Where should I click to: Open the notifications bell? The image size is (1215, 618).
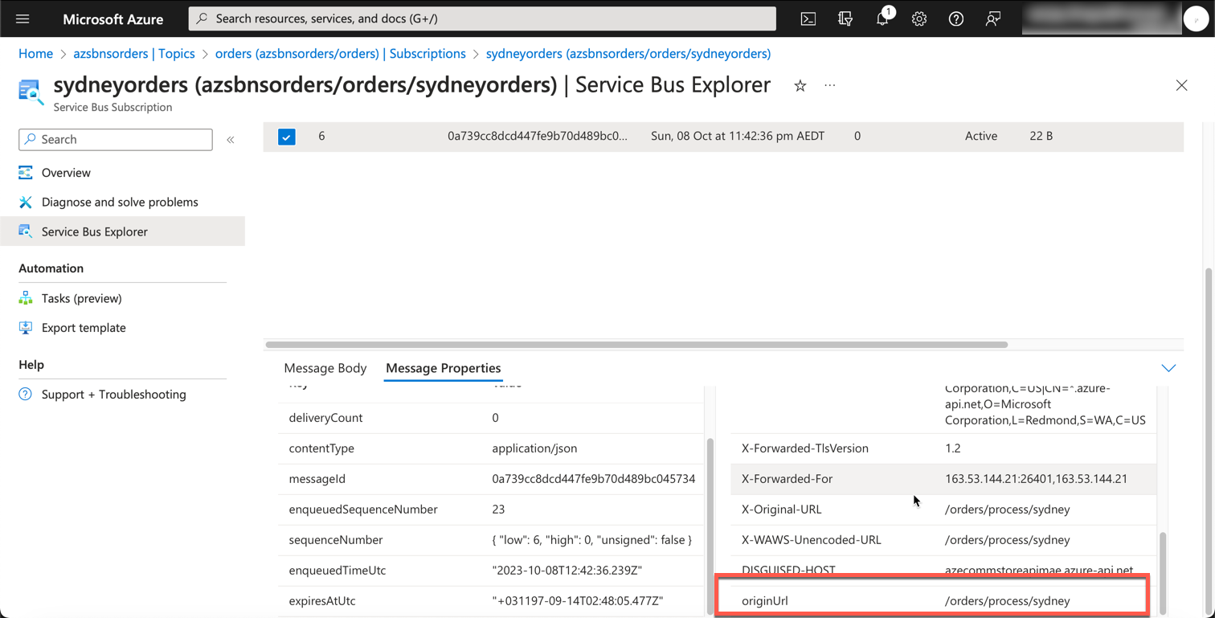882,18
